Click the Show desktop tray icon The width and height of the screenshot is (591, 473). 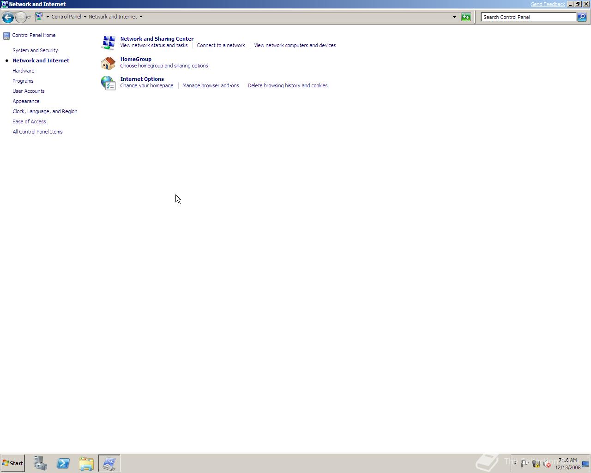[x=585, y=464]
